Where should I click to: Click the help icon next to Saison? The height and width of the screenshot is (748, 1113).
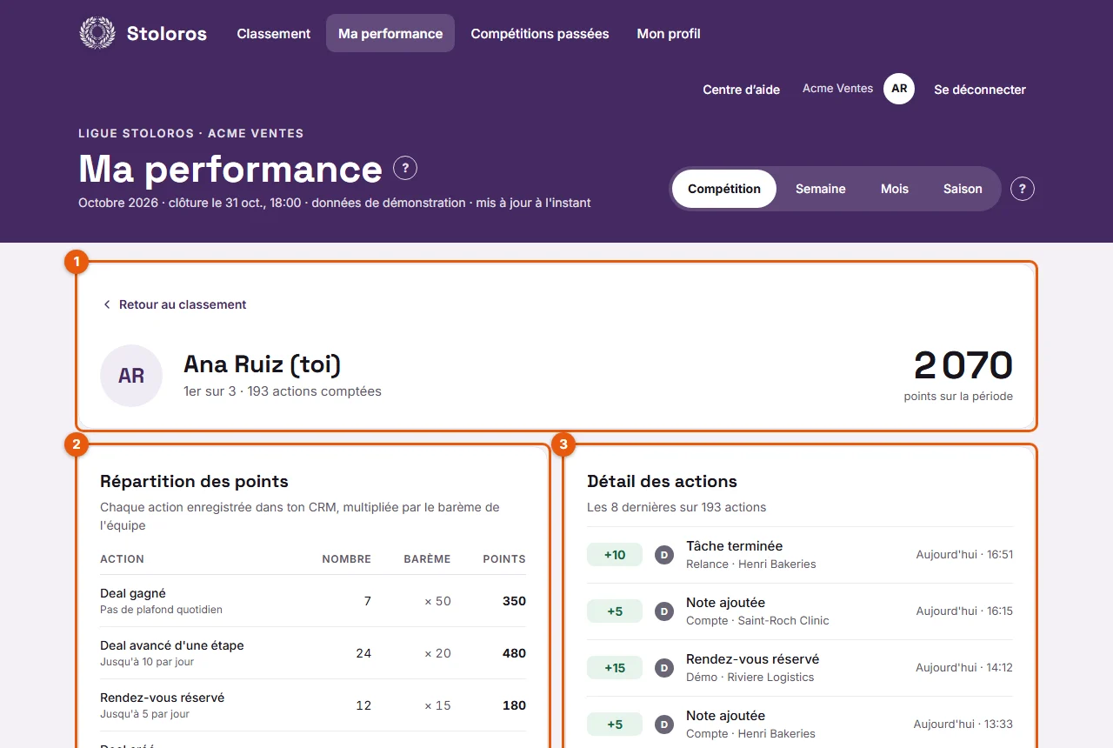pyautogui.click(x=1023, y=189)
